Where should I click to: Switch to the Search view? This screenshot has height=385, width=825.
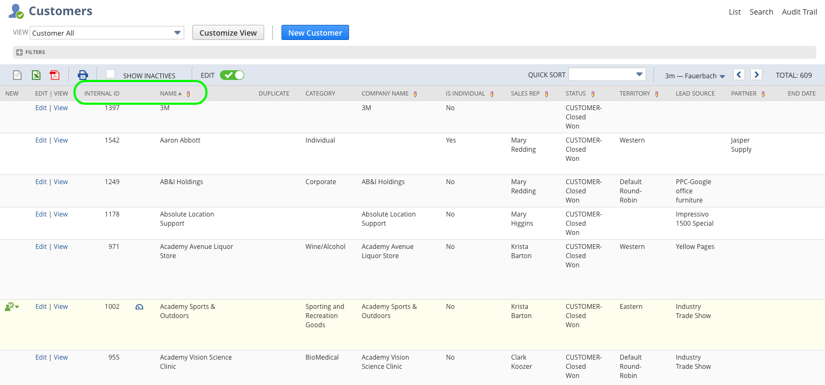point(761,11)
